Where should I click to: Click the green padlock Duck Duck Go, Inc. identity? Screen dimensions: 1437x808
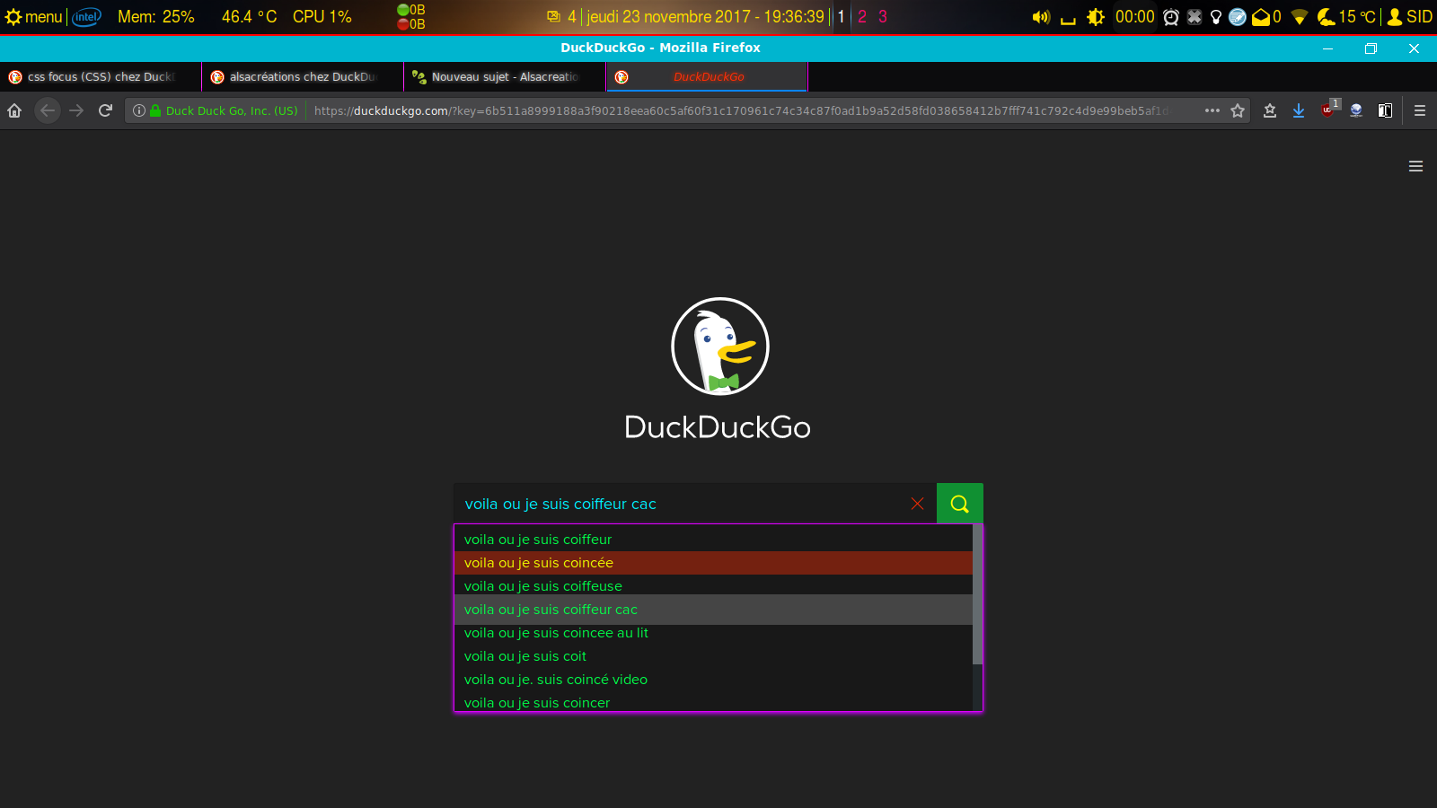225,110
